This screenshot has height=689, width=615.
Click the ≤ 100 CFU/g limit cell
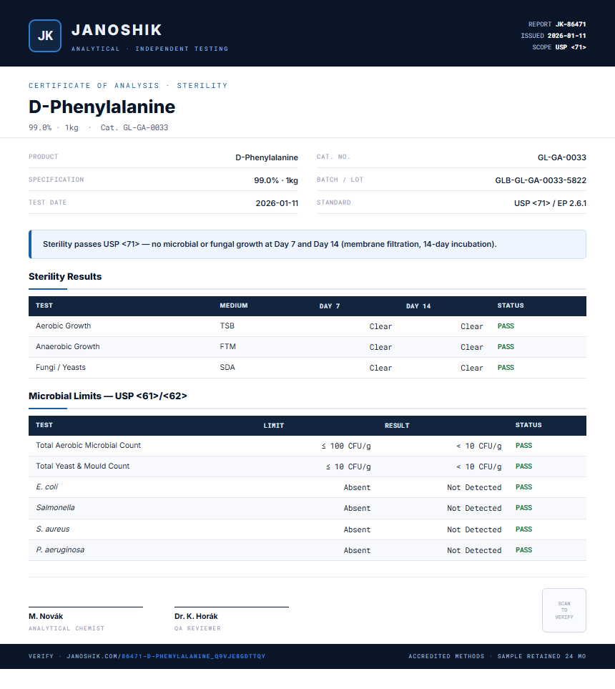[x=345, y=446]
